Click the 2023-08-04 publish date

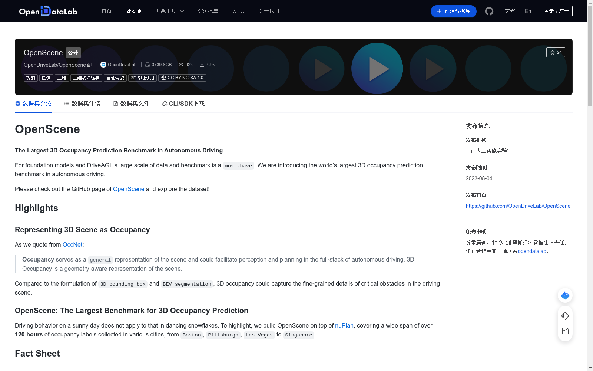[x=479, y=178]
